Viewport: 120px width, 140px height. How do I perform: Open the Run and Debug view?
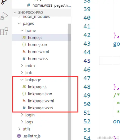[x=4, y=16]
